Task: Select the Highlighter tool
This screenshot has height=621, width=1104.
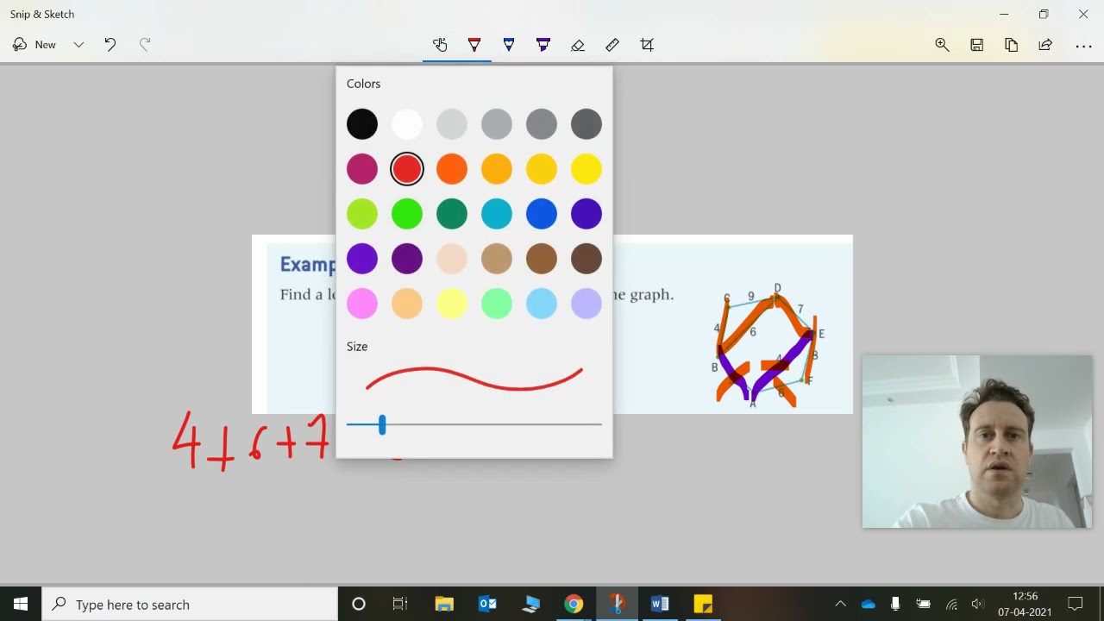Action: tap(543, 45)
